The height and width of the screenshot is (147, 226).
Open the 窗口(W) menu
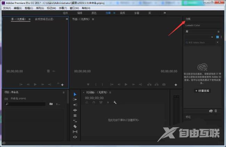(x=74, y=8)
